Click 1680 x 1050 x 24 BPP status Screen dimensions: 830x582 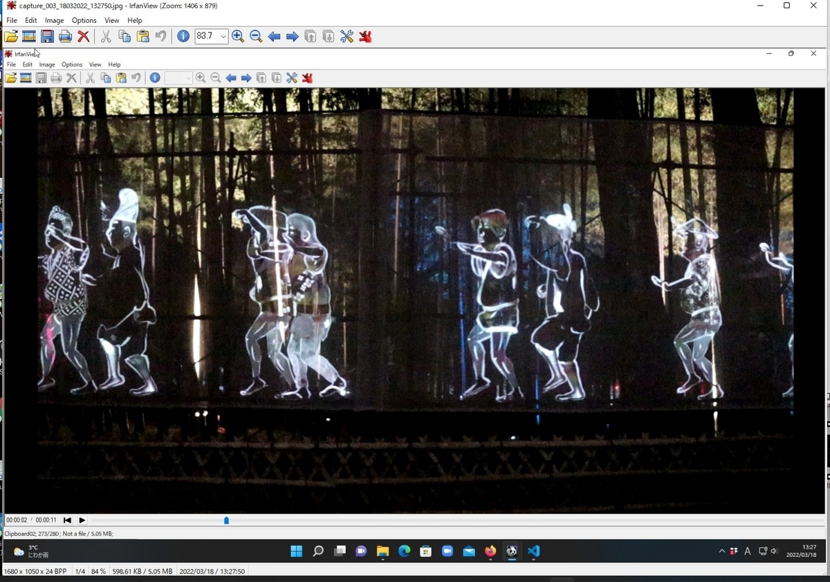click(x=35, y=572)
